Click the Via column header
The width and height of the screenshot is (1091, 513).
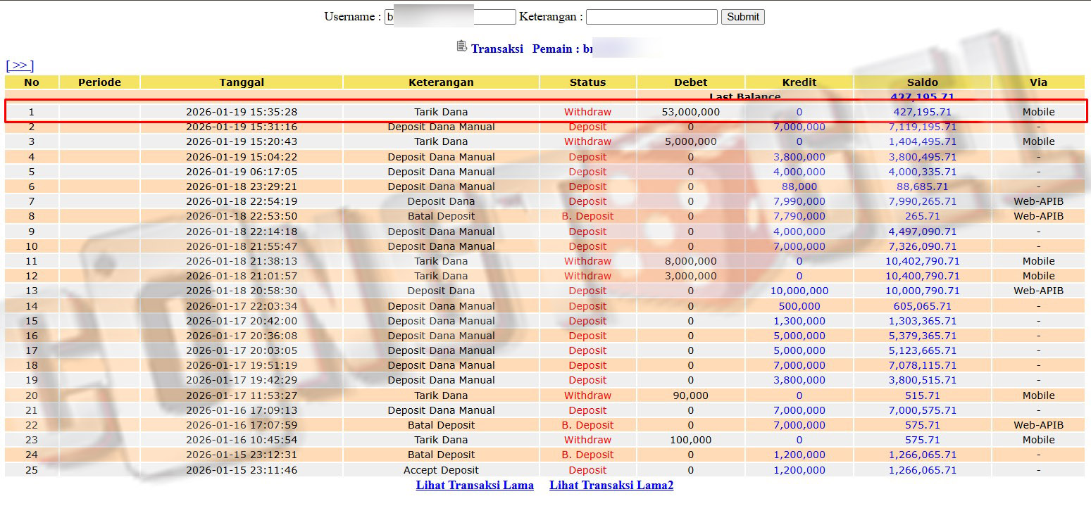pyautogui.click(x=1038, y=82)
